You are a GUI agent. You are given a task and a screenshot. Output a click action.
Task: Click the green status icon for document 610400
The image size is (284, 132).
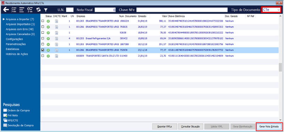pyautogui.click(x=48, y=56)
